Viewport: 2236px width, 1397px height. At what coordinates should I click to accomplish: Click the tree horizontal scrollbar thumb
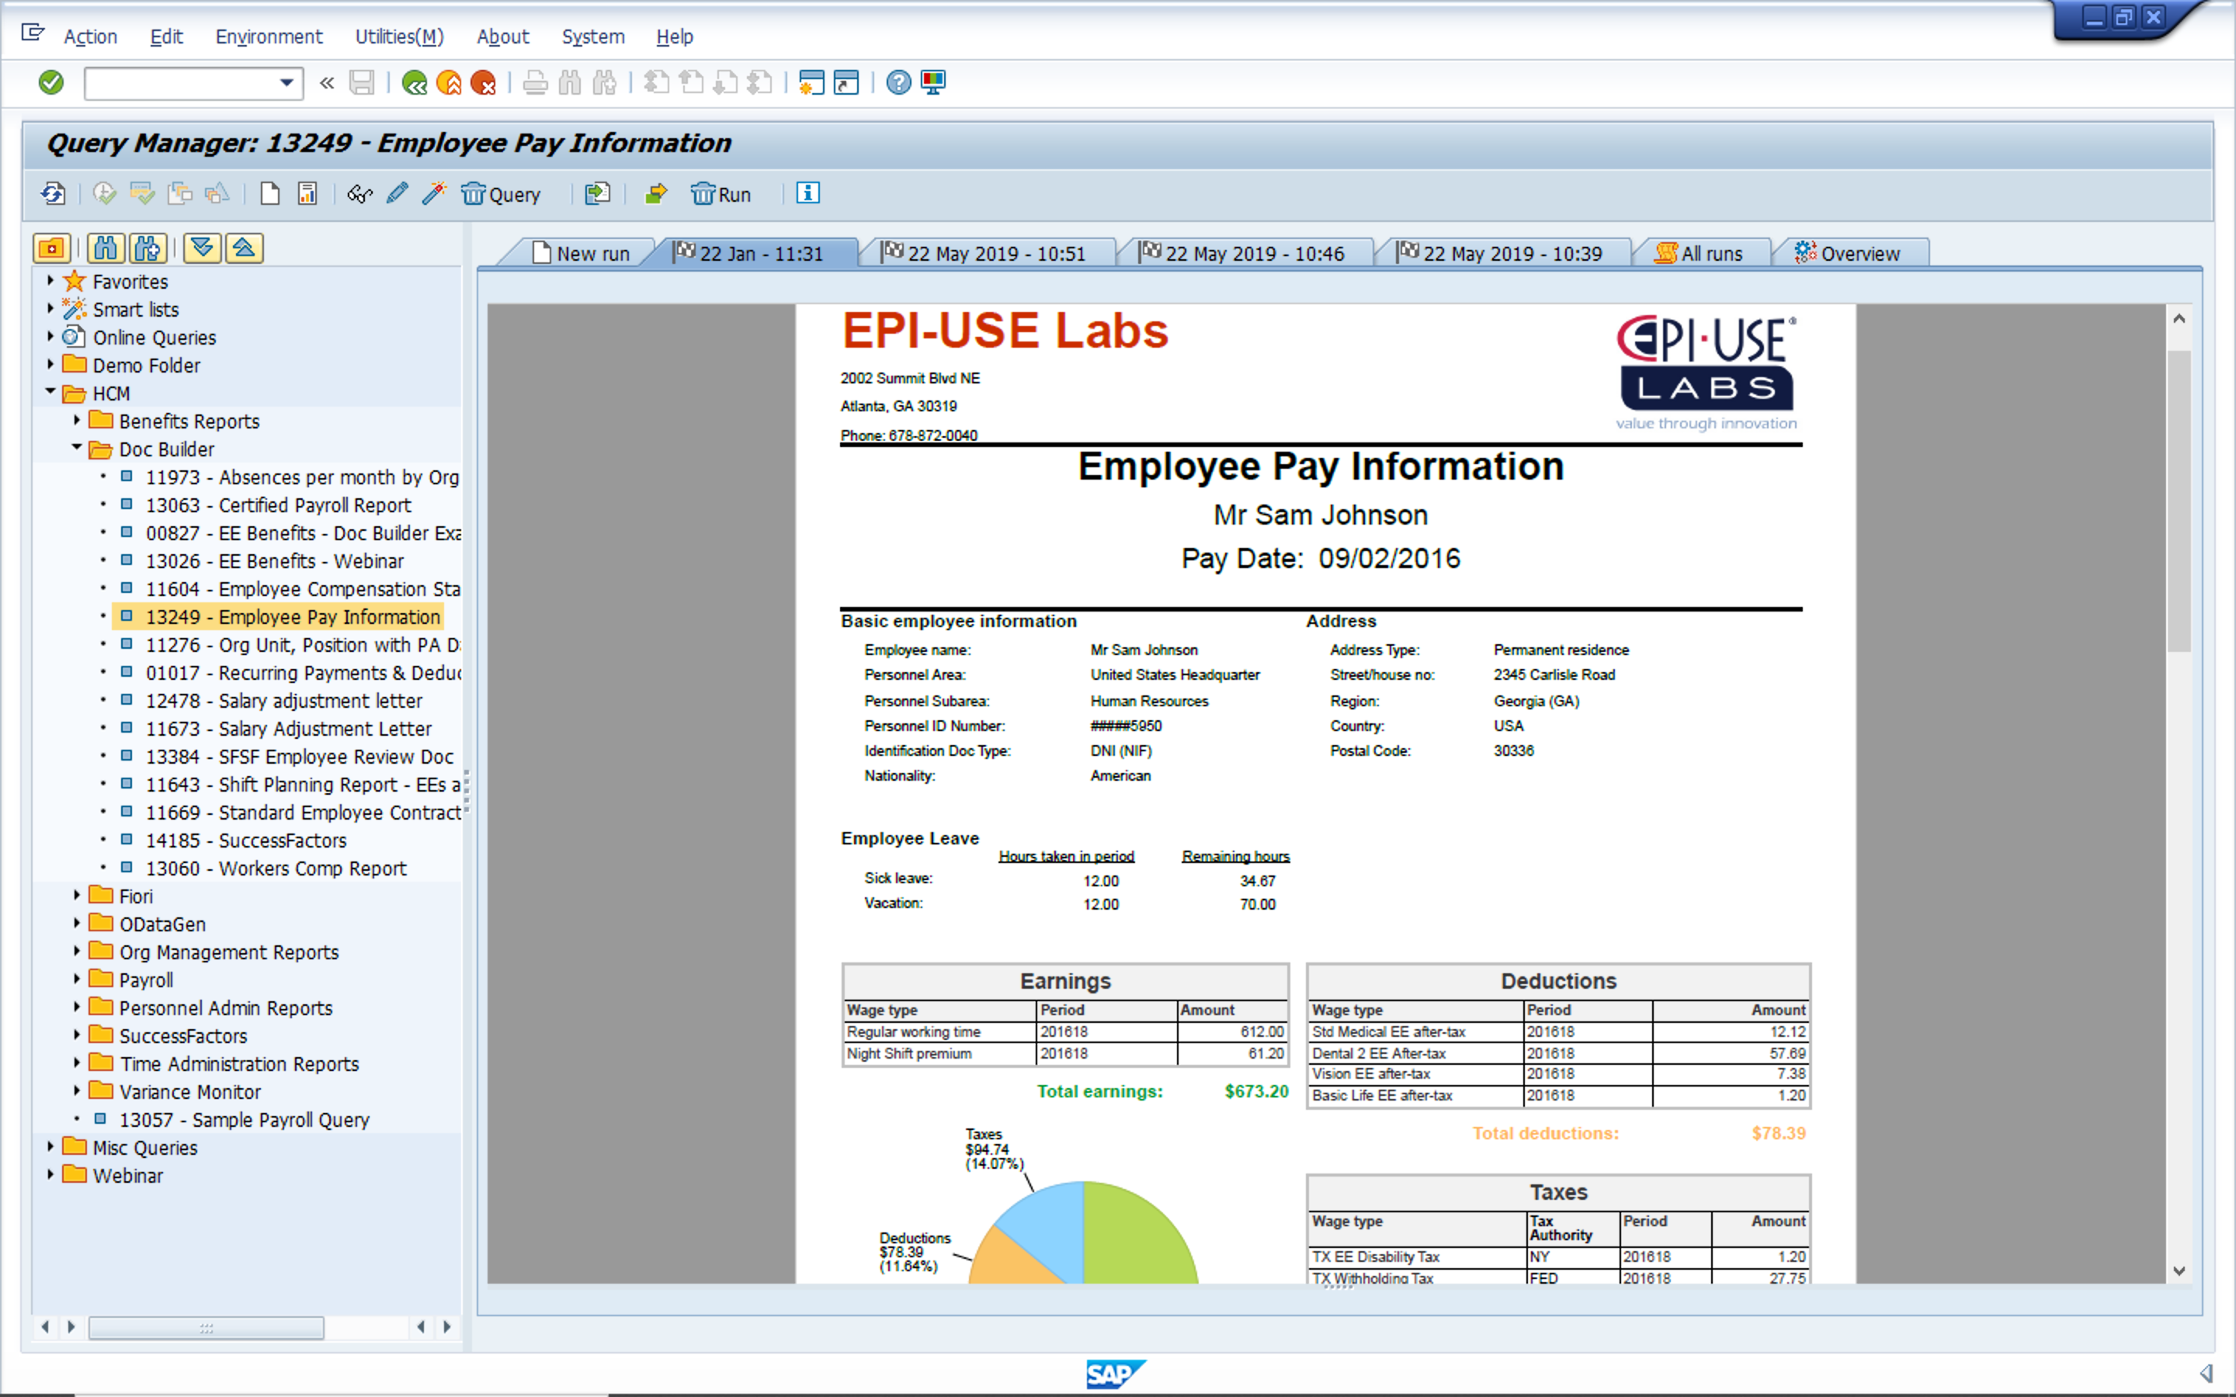tap(206, 1328)
